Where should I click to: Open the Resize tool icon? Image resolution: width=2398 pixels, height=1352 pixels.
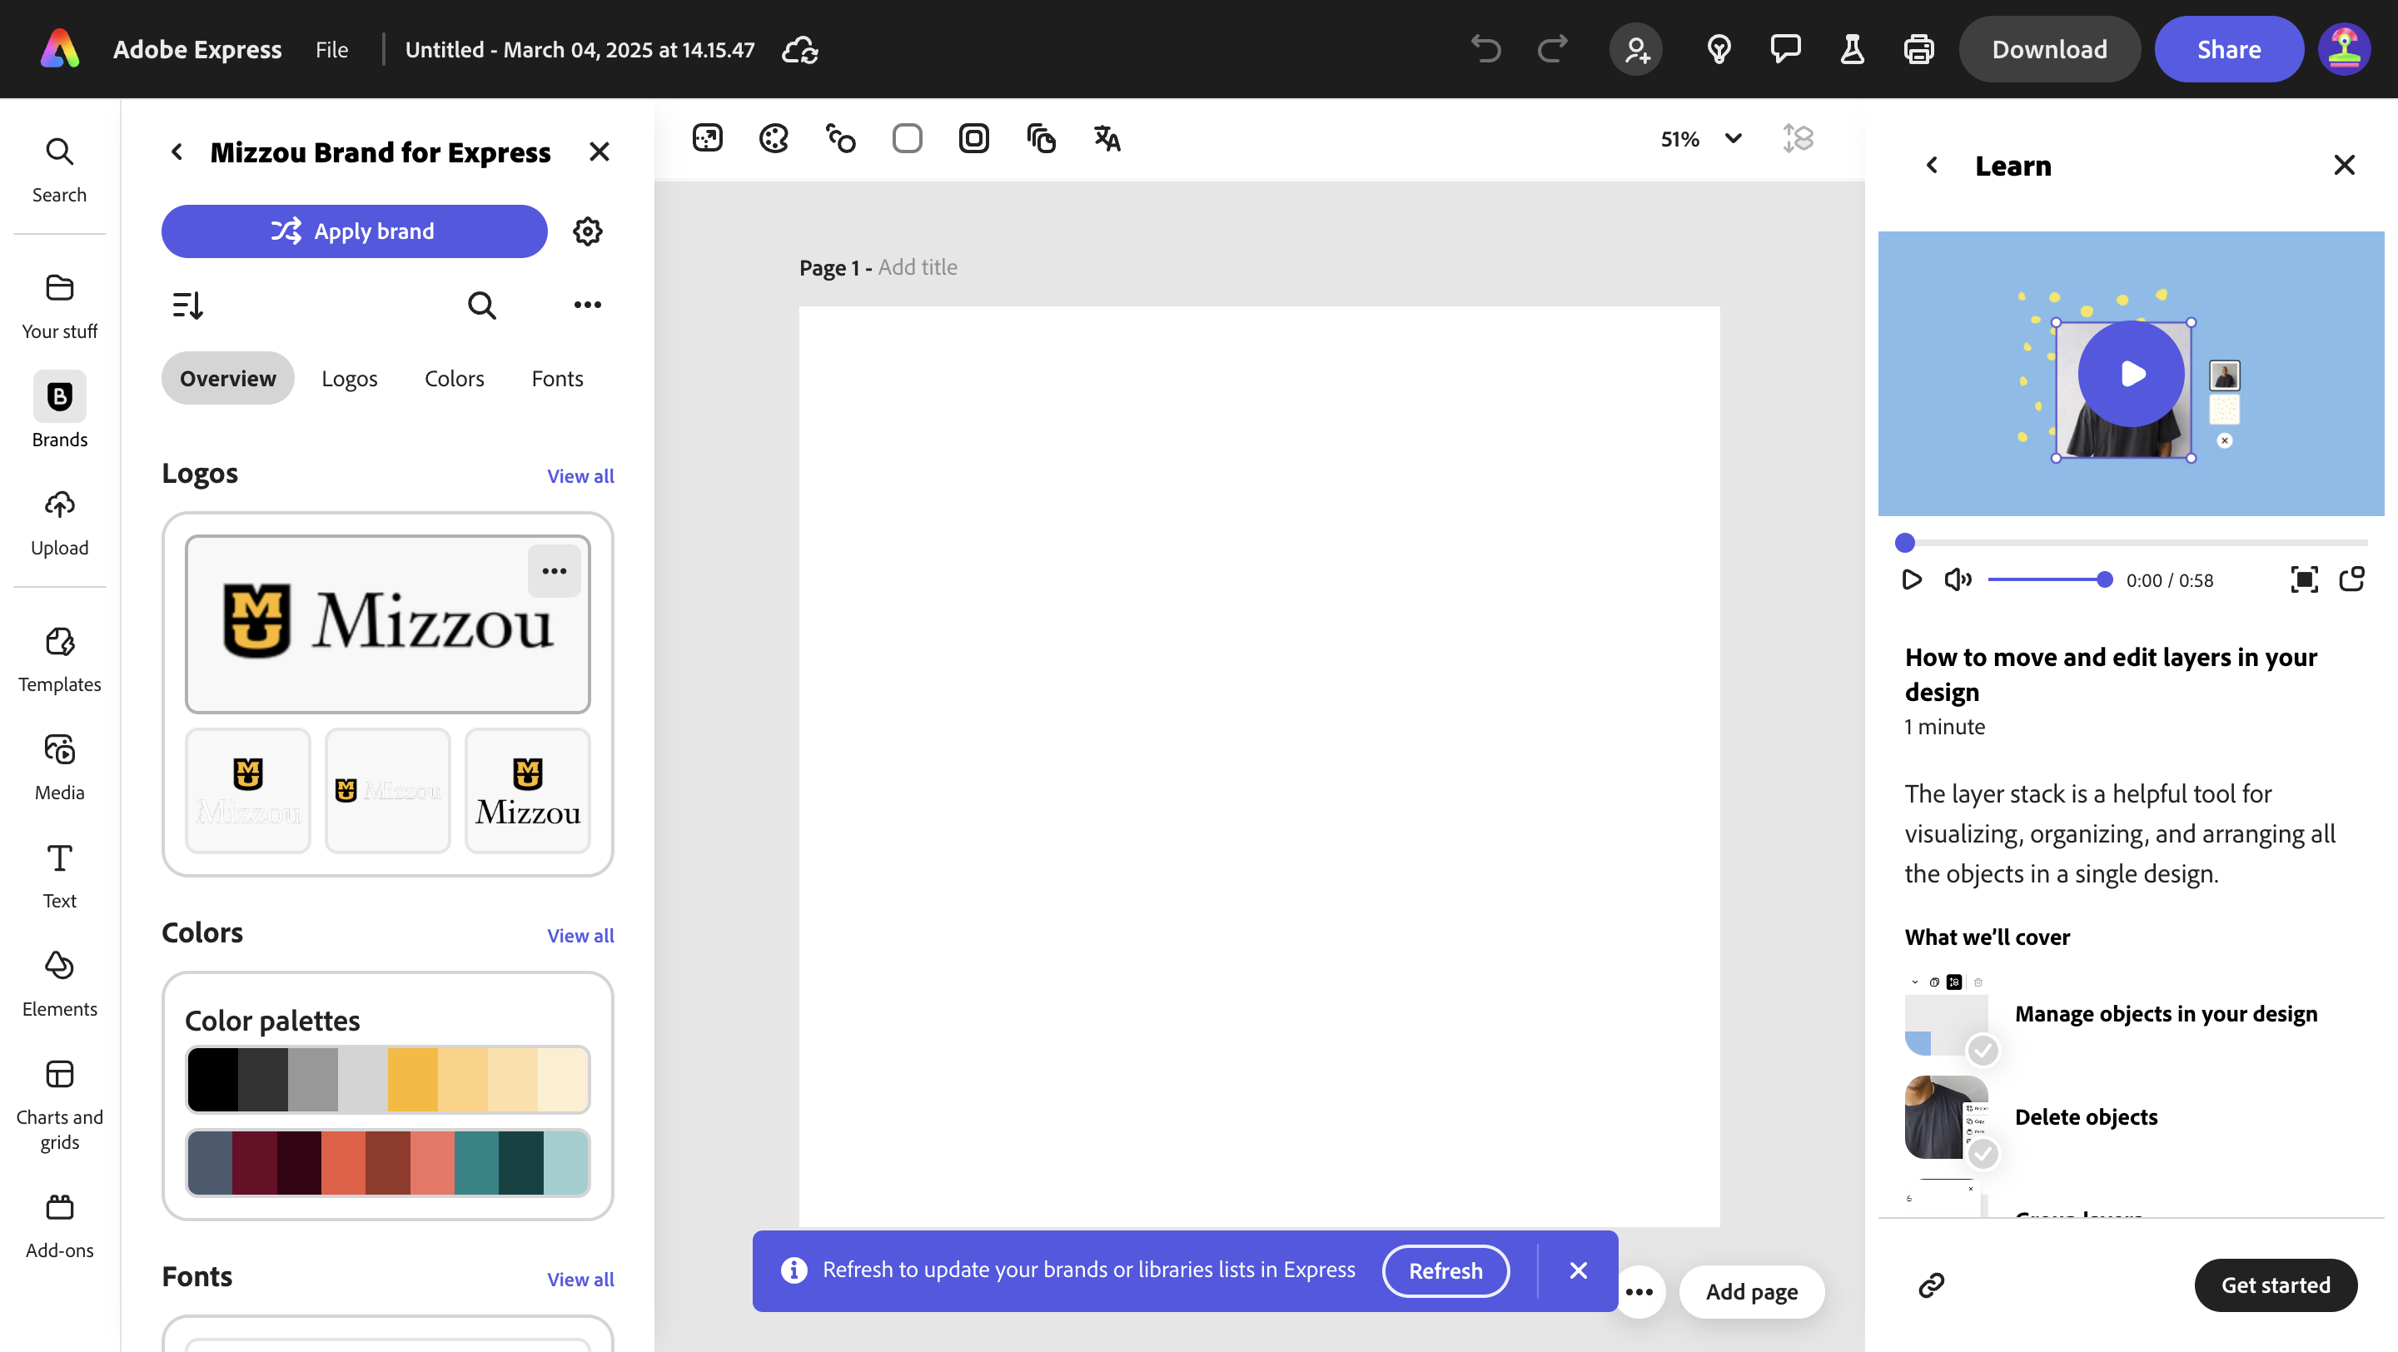tap(707, 139)
